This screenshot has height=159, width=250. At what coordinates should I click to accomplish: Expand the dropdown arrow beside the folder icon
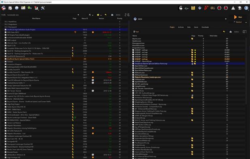[101, 15]
